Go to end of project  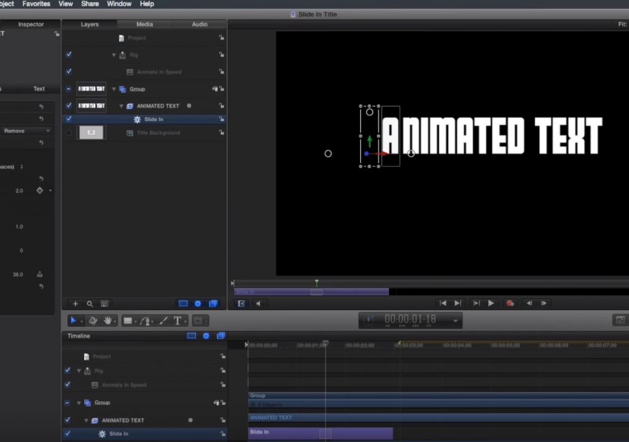457,303
